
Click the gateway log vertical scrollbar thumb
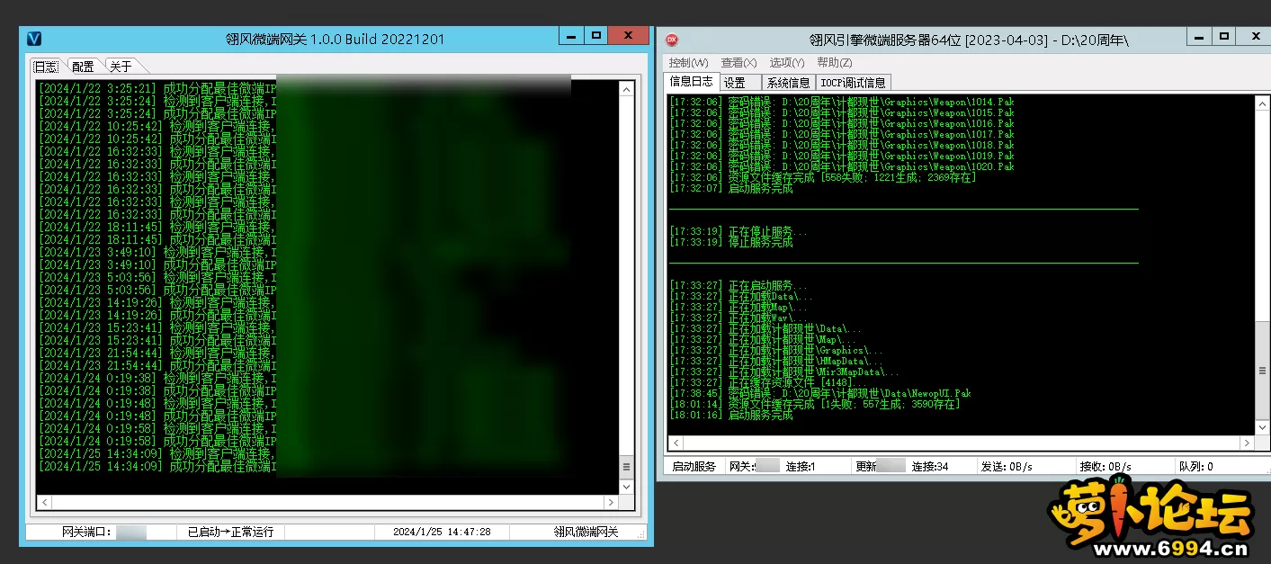click(x=626, y=468)
